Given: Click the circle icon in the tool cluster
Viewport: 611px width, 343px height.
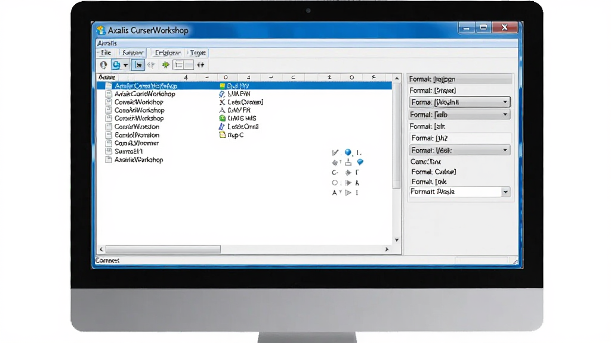Looking at the screenshot, I should [335, 182].
